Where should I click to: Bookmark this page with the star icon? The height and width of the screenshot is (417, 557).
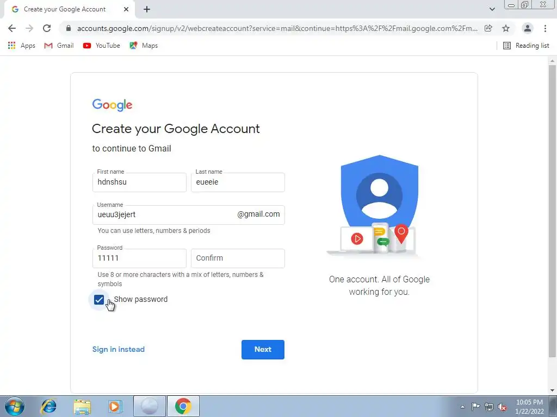506,28
